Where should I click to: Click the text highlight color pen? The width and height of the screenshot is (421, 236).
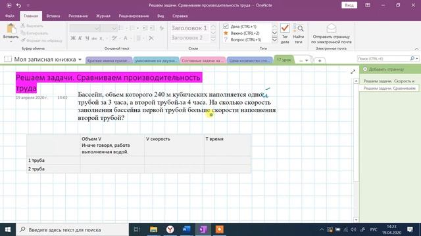pyautogui.click(x=114, y=38)
